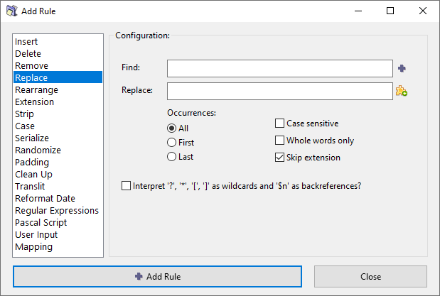440x296 pixels.
Task: Choose the Reformat Date rule
Action: [x=45, y=199]
